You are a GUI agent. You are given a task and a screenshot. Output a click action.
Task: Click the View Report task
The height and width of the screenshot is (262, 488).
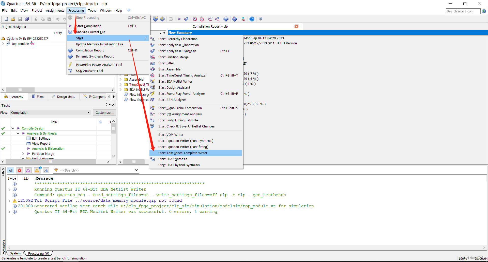tap(41, 143)
